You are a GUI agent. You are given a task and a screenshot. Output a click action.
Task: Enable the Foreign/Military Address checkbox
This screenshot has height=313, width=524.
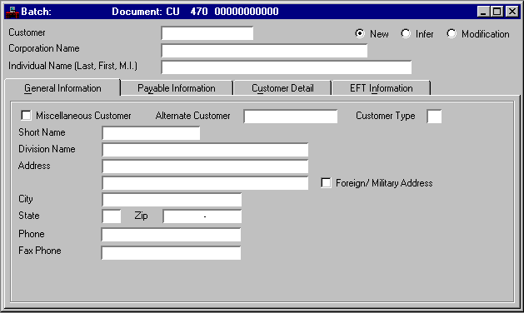326,183
